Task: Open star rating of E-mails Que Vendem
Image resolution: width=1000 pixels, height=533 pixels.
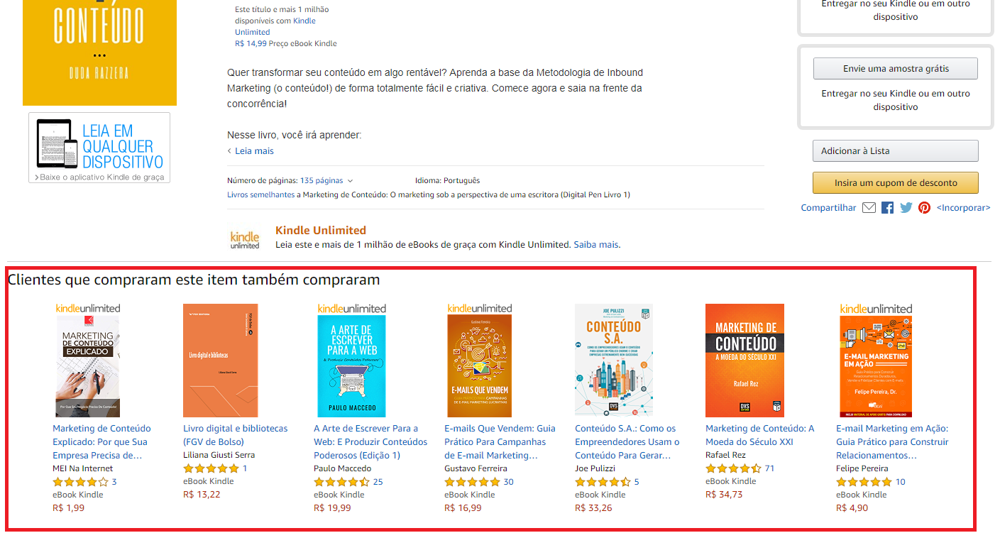Action: pos(472,482)
